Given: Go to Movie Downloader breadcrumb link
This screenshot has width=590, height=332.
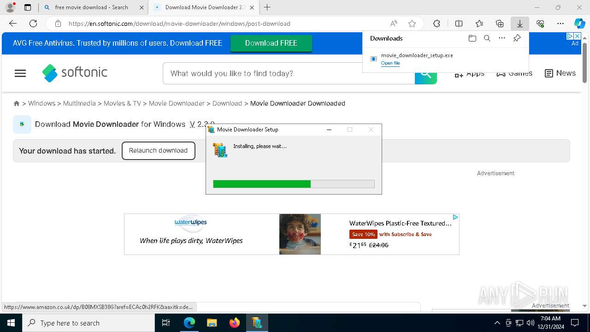Looking at the screenshot, I should tap(177, 103).
